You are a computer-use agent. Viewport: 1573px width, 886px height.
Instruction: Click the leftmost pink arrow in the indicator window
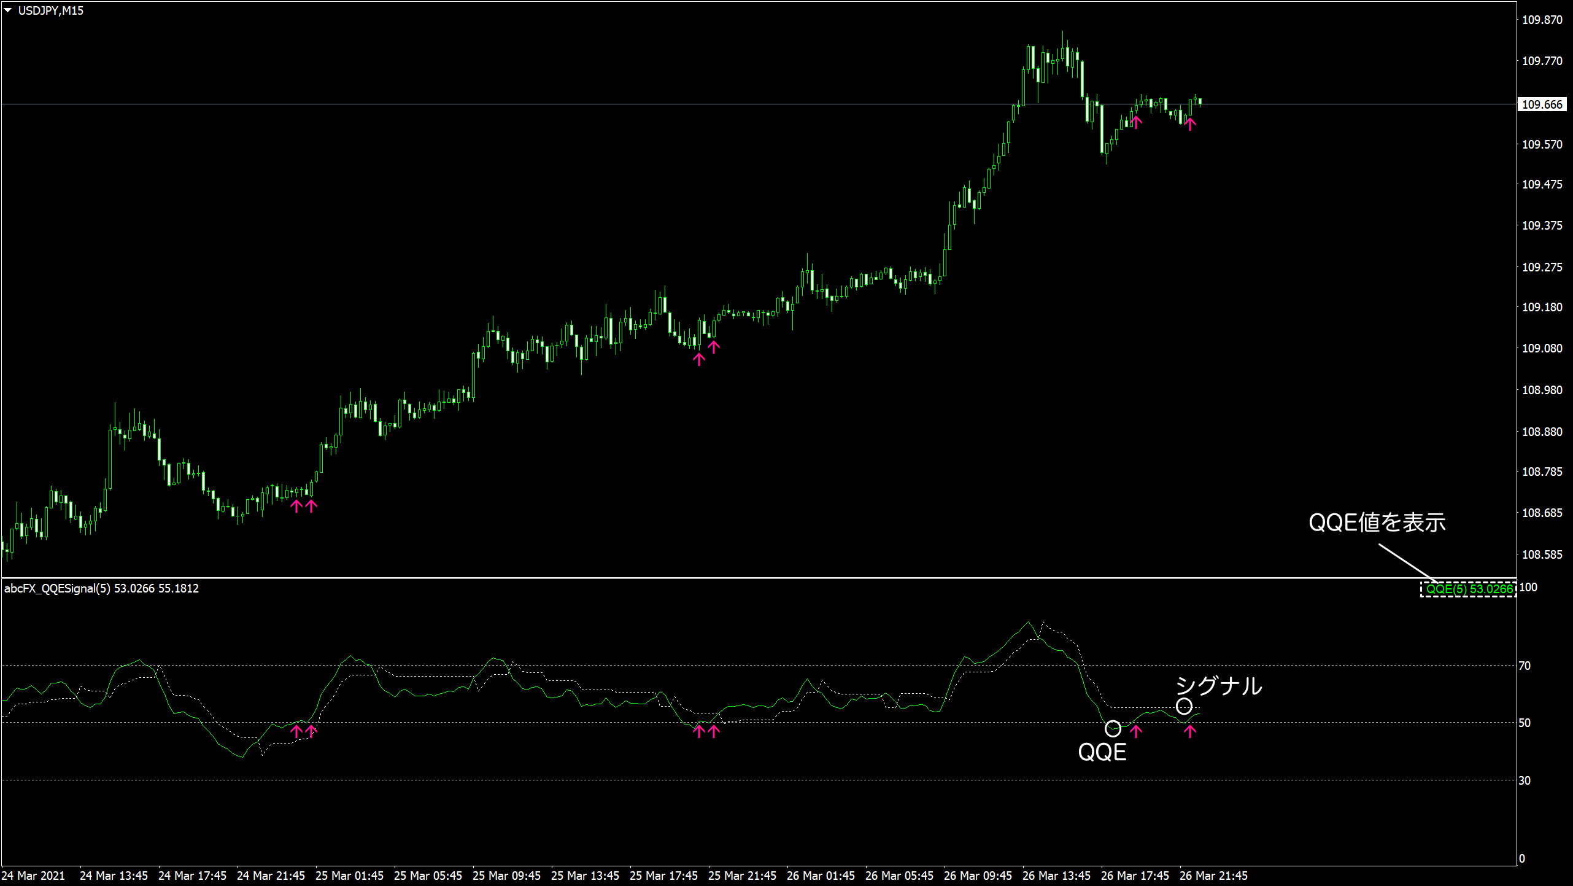point(296,731)
